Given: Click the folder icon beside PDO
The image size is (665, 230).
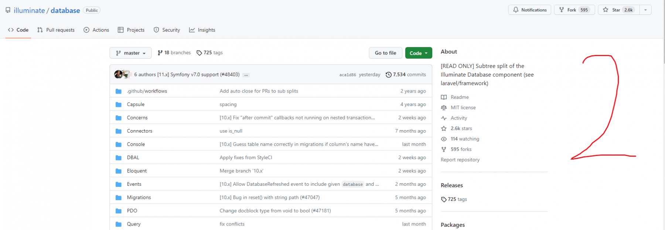Looking at the screenshot, I should 119,210.
